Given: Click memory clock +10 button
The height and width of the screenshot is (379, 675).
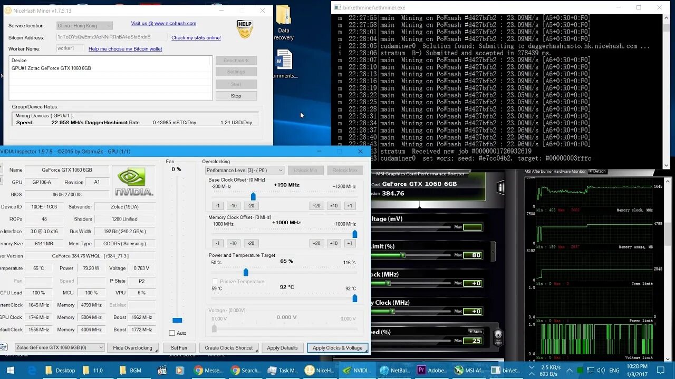Looking at the screenshot, I should click(334, 243).
